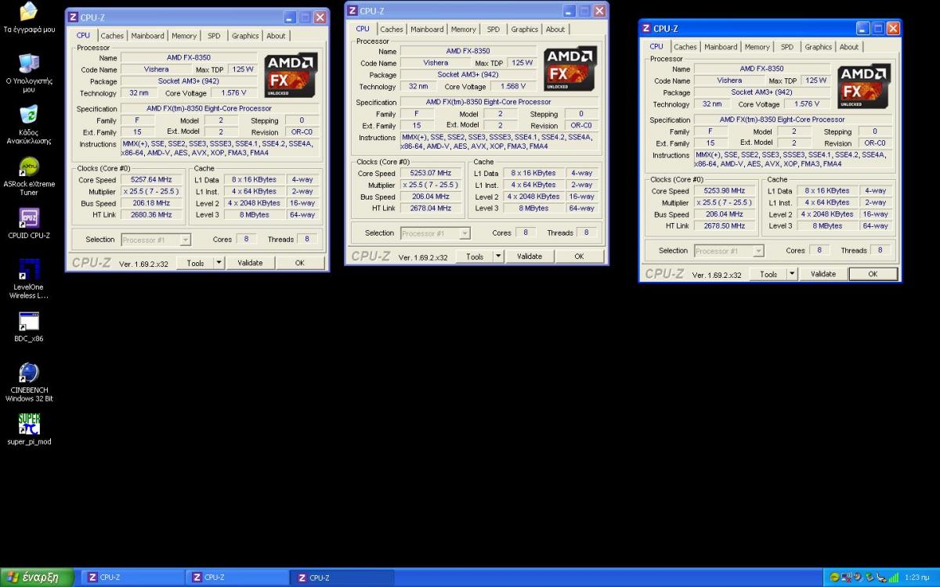
Task: Click the 1.568 V core voltage value
Action: (x=513, y=86)
